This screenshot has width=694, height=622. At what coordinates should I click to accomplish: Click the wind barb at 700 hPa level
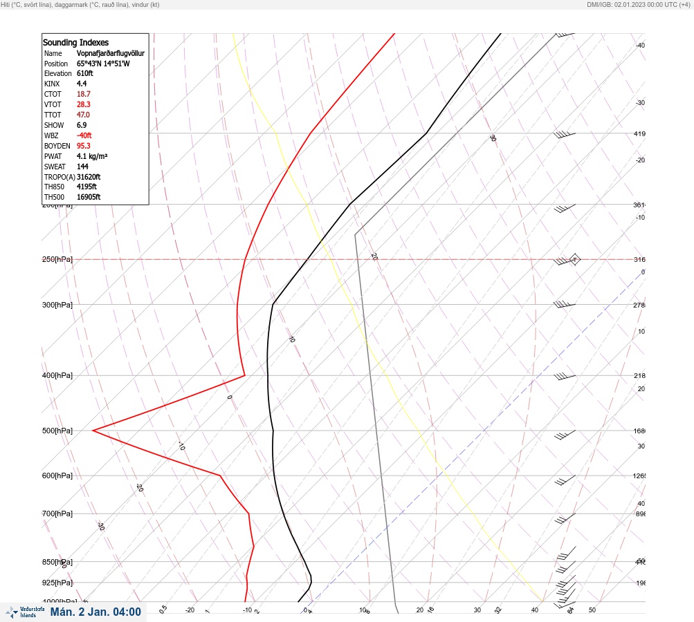point(565,518)
